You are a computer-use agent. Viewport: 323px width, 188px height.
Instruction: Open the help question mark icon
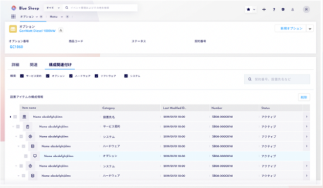pyautogui.click(x=274, y=9)
